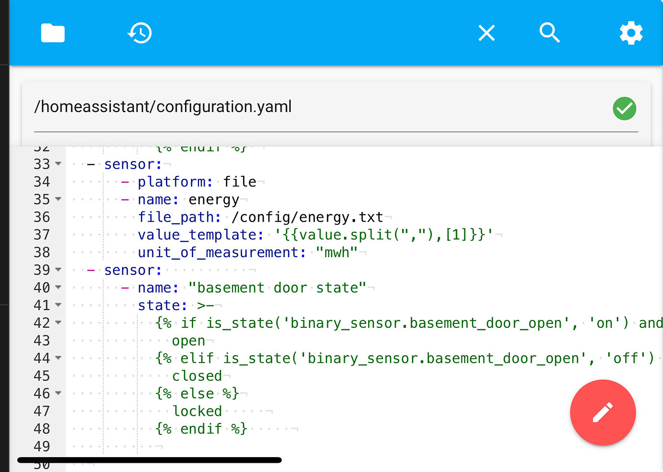View recently opened files history
The width and height of the screenshot is (663, 472).
click(139, 33)
